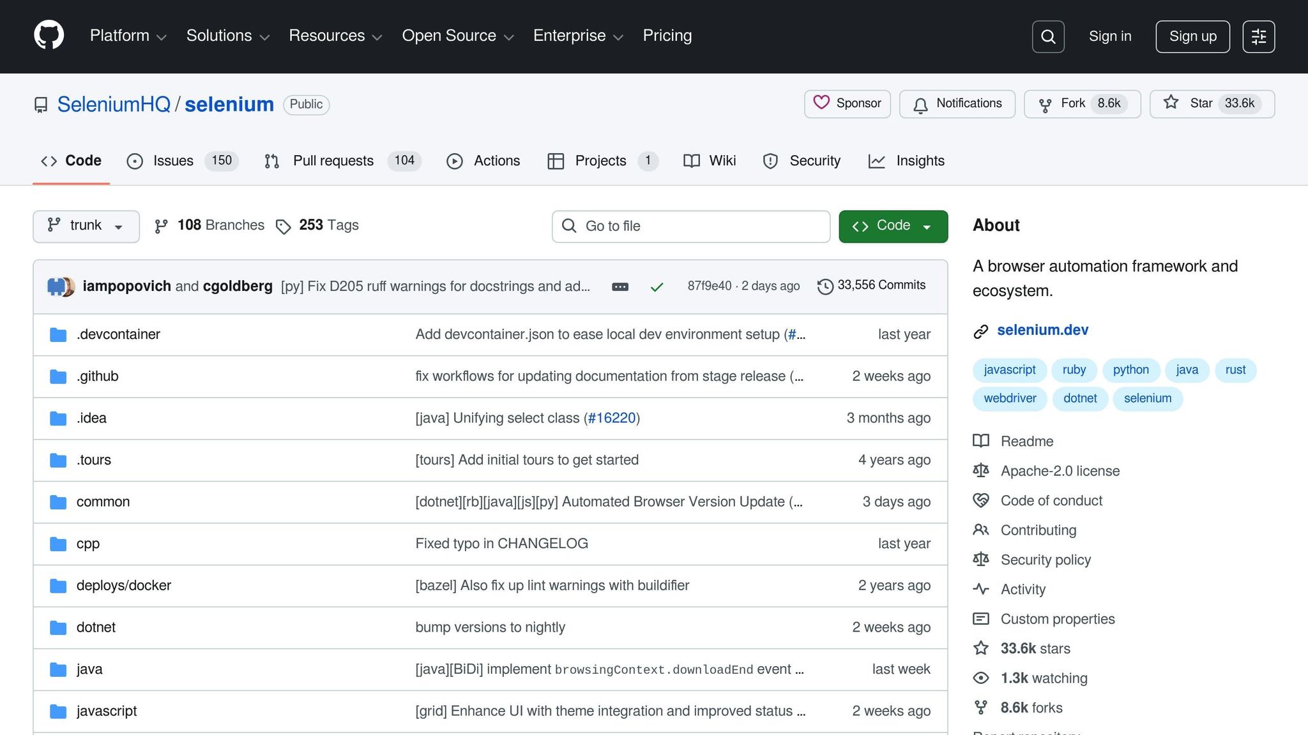
Task: Click green checkmark build status
Action: tap(657, 287)
